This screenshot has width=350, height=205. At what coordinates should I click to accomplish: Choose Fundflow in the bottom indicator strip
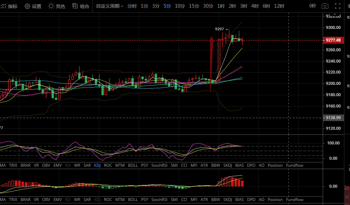click(x=295, y=200)
